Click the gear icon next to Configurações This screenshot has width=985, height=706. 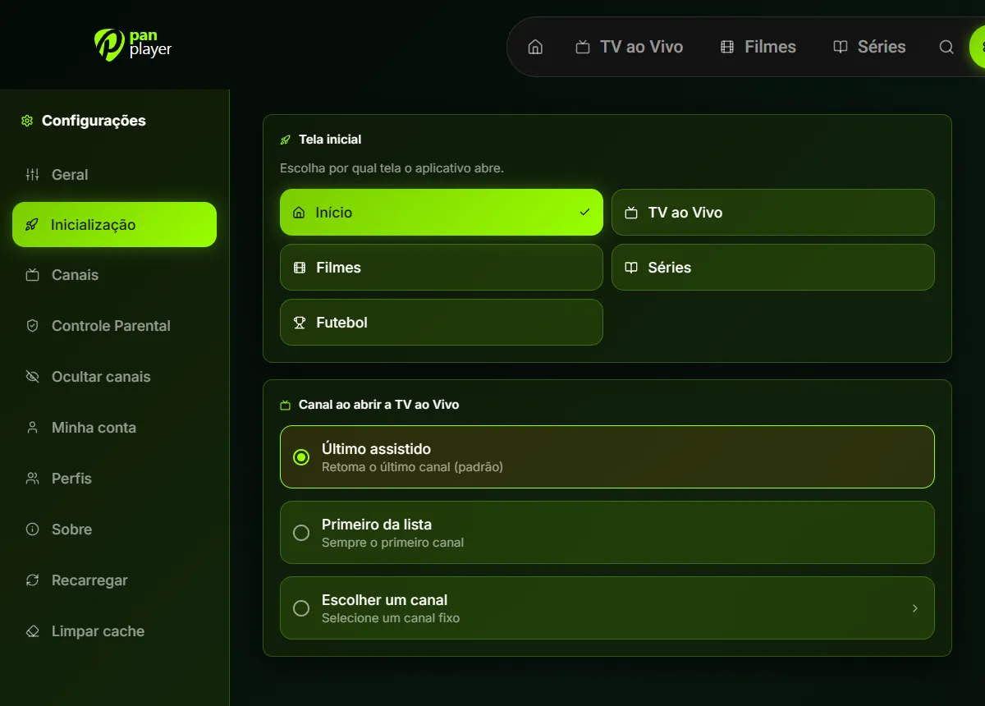(x=27, y=121)
